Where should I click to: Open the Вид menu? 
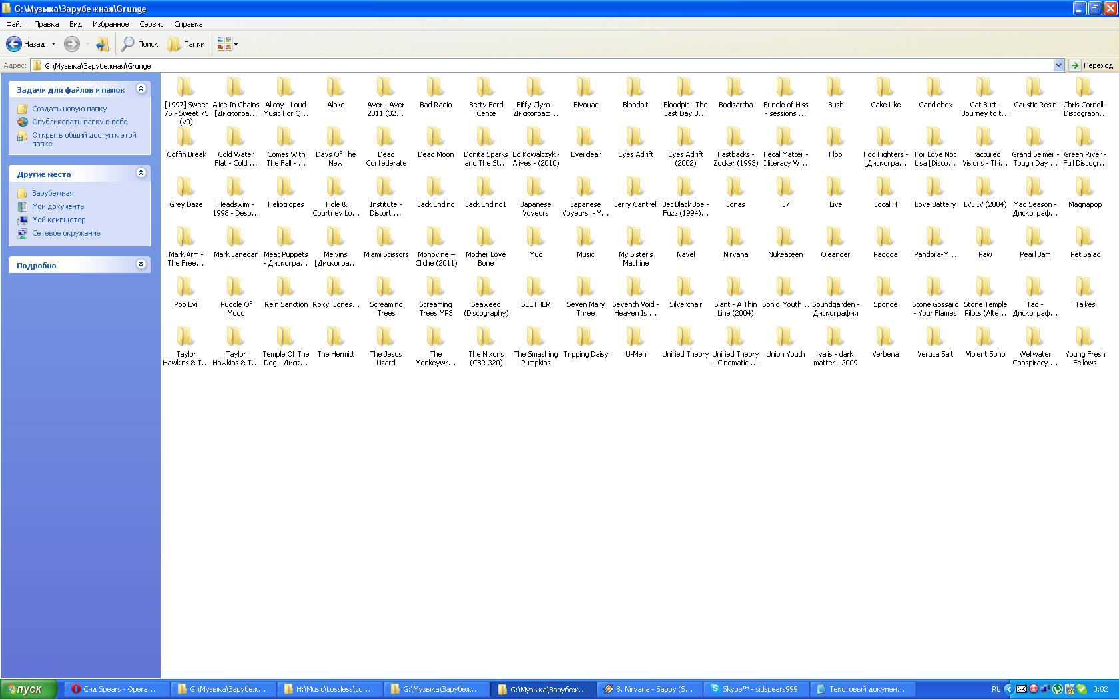75,24
